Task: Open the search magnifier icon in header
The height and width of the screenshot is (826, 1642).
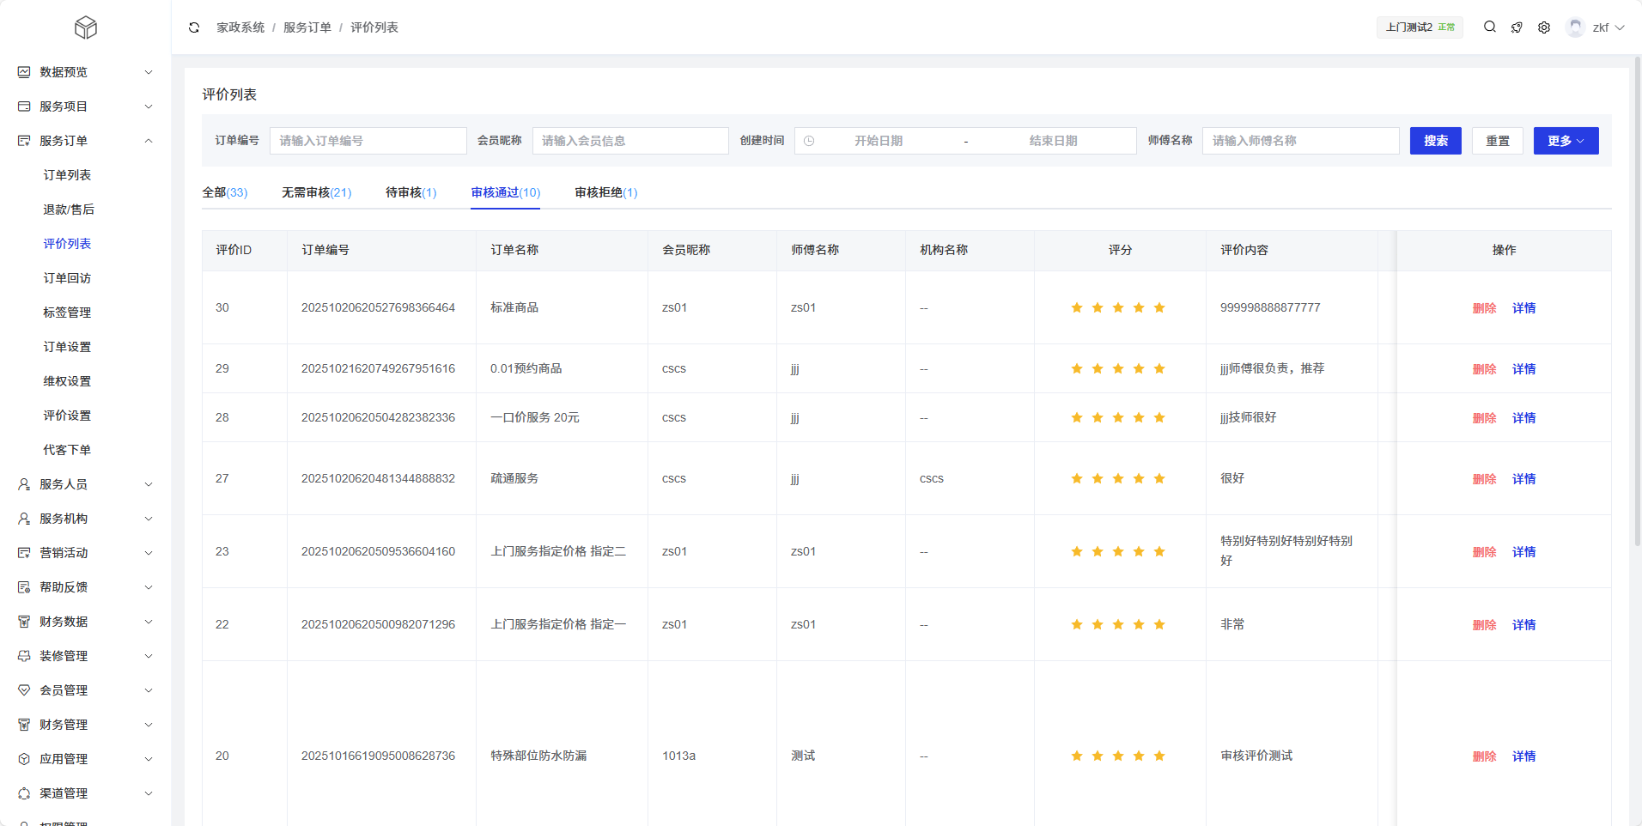Action: (x=1490, y=27)
